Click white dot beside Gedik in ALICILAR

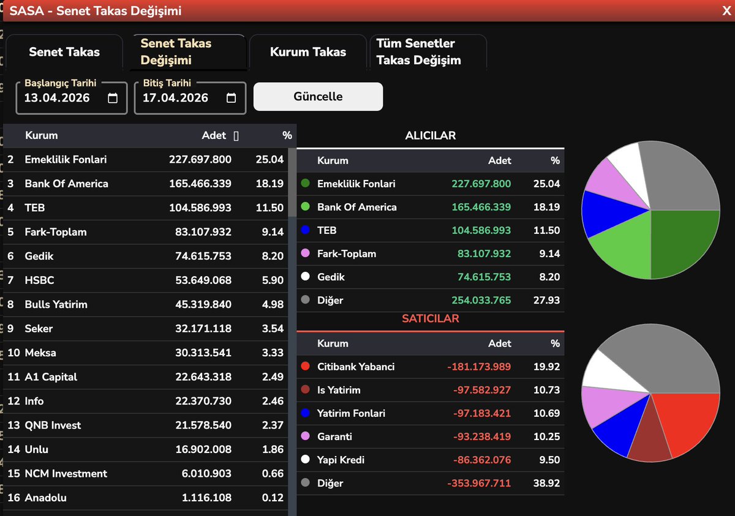[305, 277]
